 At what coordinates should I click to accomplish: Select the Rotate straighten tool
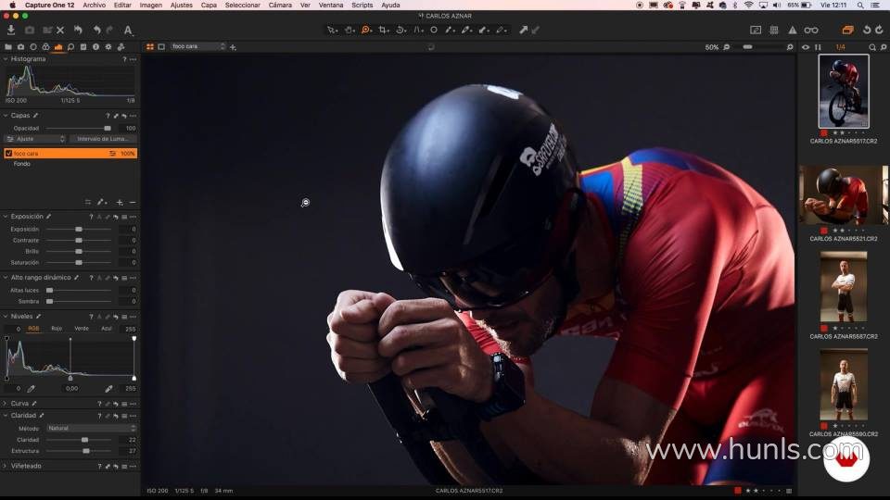coord(400,30)
